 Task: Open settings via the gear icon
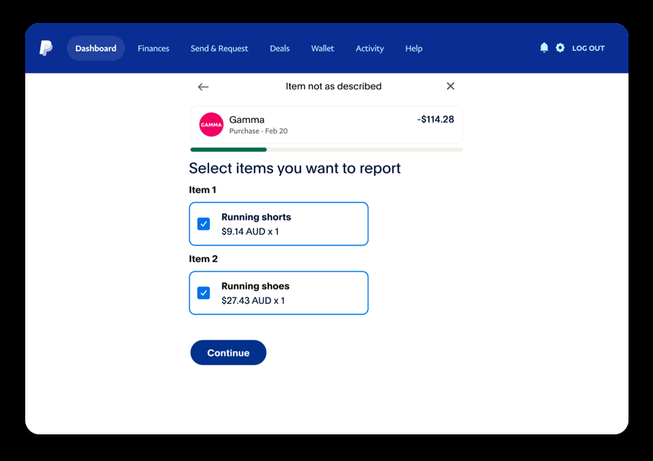pos(560,48)
